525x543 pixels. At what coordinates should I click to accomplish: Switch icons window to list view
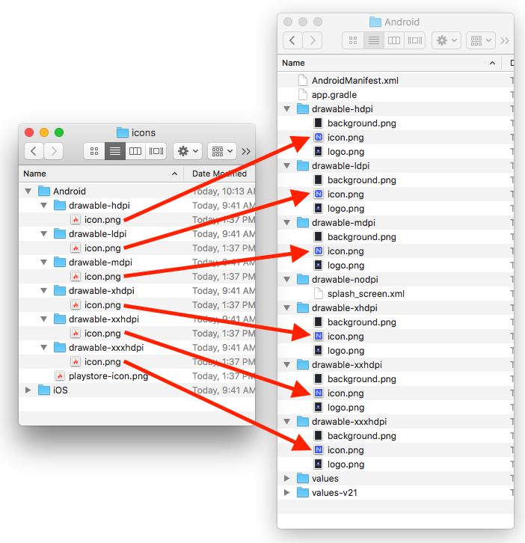click(115, 151)
